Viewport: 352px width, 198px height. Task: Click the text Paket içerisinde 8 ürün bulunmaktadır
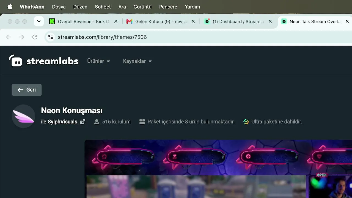(x=191, y=122)
